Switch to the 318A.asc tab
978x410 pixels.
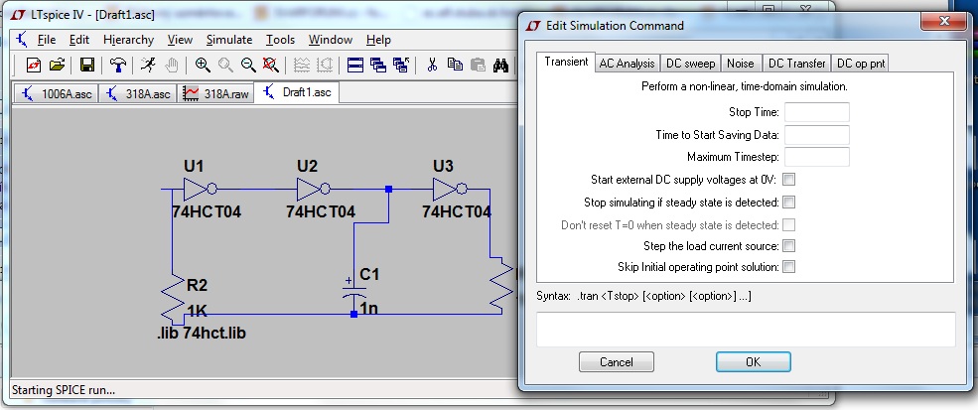tap(138, 93)
